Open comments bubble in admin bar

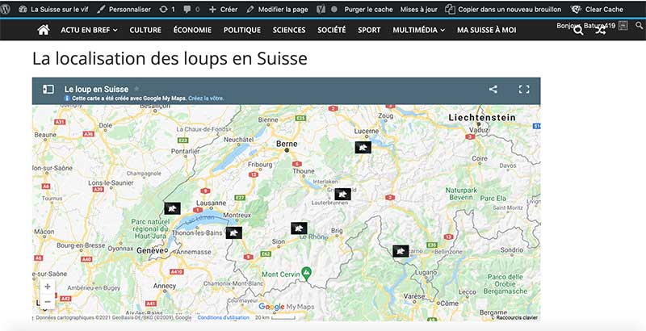point(191,9)
